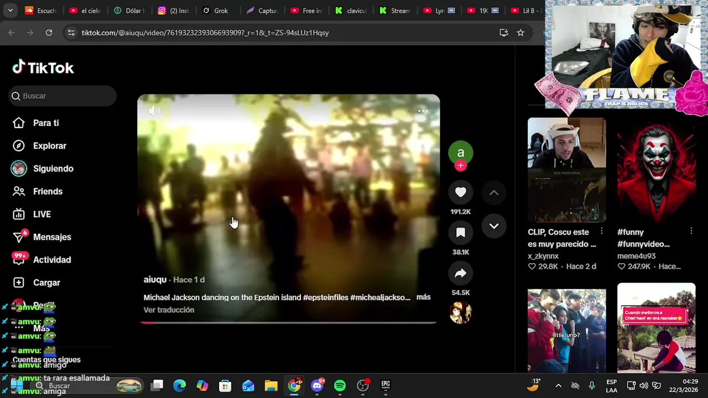Open Epic Games launcher from taskbar
Image resolution: width=708 pixels, height=398 pixels.
[386, 385]
